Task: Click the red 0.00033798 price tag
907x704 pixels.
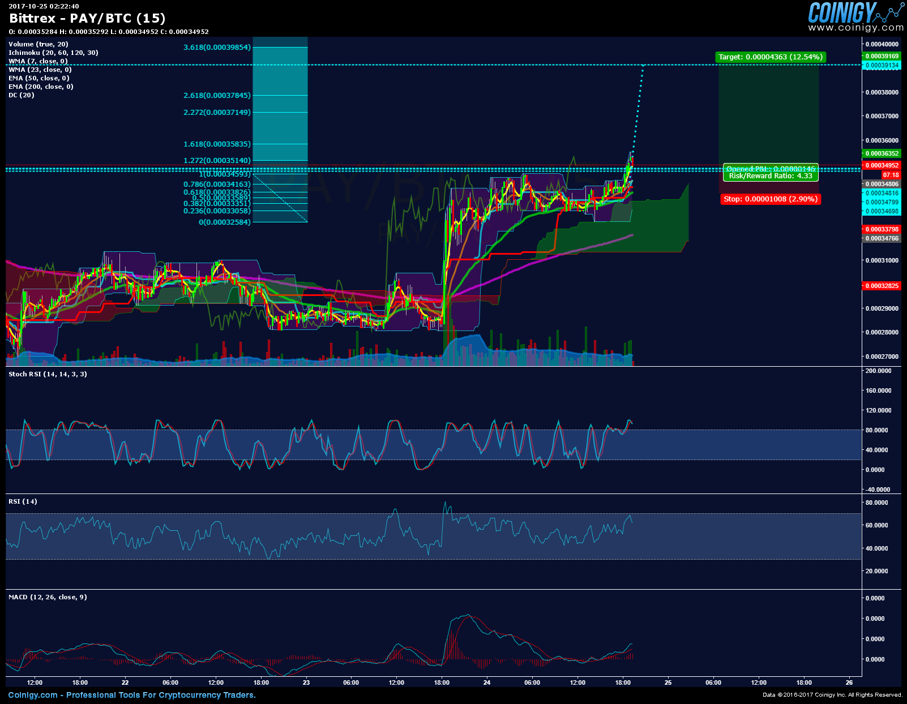Action: click(x=880, y=229)
